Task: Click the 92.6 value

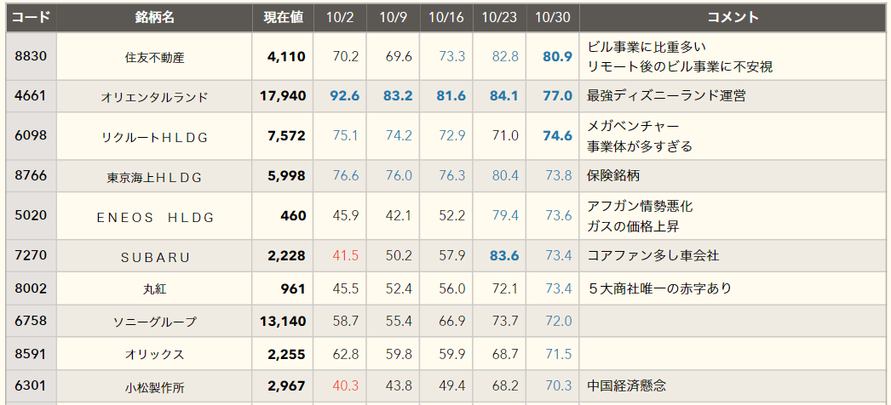Action: pyautogui.click(x=345, y=96)
